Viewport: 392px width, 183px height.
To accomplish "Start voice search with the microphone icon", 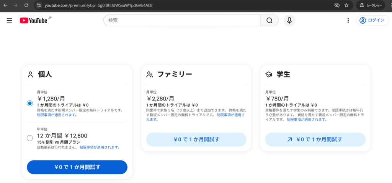I will click(289, 21).
